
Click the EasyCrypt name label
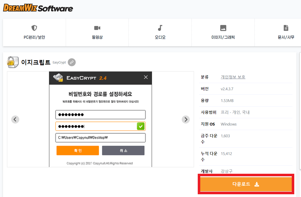pyautogui.click(x=59, y=62)
